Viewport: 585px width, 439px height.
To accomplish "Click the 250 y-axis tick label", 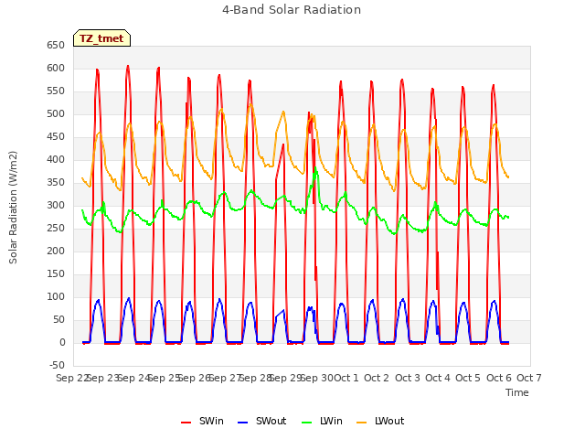I will point(56,229).
